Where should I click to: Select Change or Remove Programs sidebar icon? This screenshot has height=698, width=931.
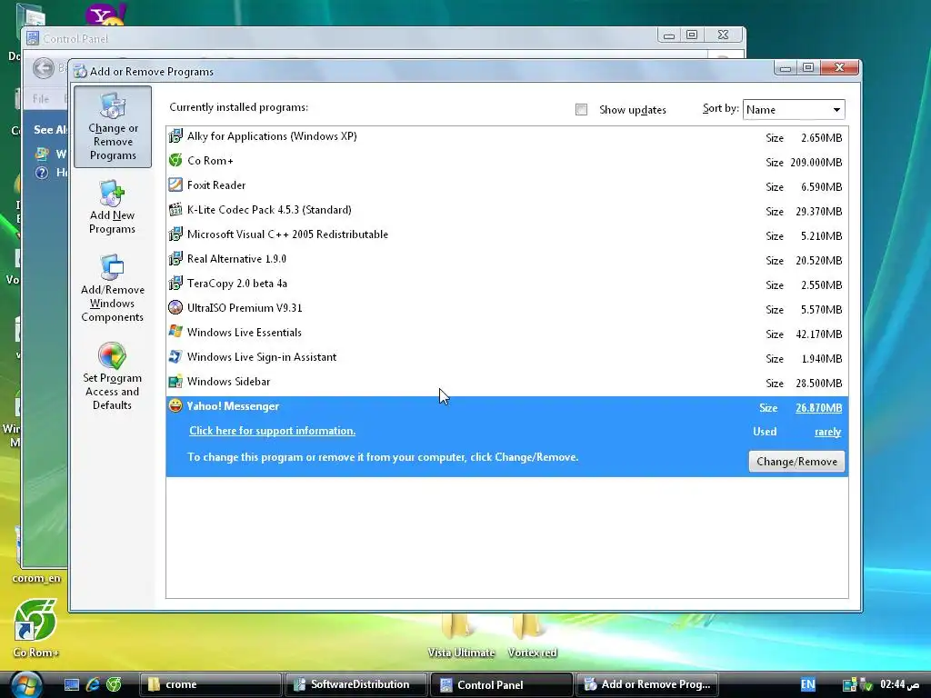113,126
